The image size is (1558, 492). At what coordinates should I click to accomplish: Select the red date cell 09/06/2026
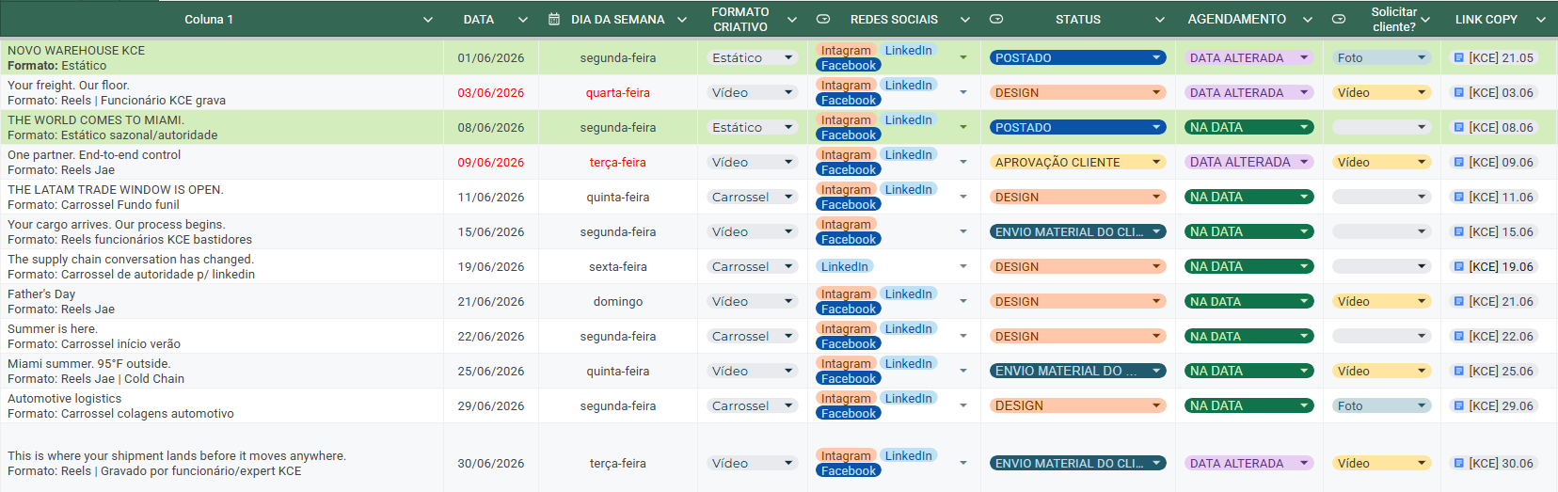[491, 162]
